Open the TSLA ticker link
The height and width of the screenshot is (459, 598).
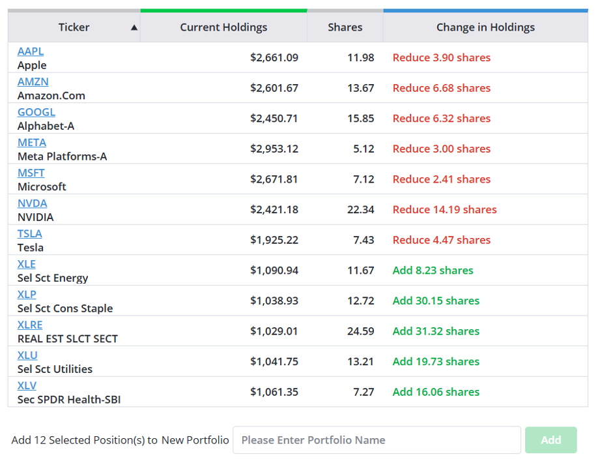[30, 233]
